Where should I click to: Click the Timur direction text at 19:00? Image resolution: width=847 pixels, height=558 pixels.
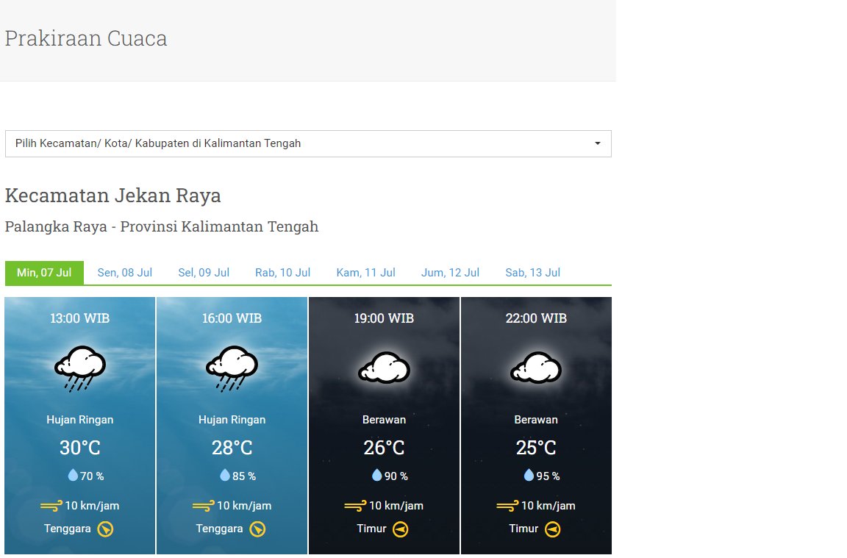[371, 529]
